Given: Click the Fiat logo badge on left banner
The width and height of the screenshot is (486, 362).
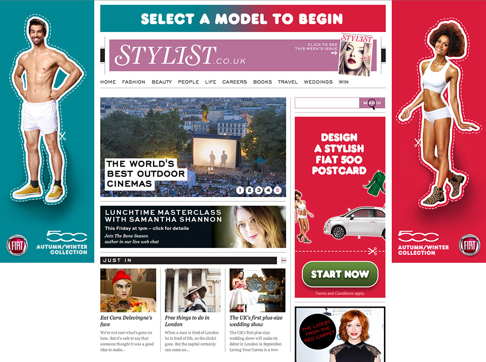Looking at the screenshot, I should click(17, 246).
